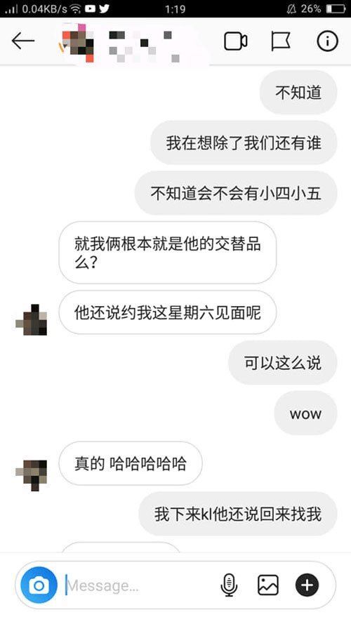
Task: Tap sender avatar beside 他还说约我这星期六见面呢
Action: (32, 319)
